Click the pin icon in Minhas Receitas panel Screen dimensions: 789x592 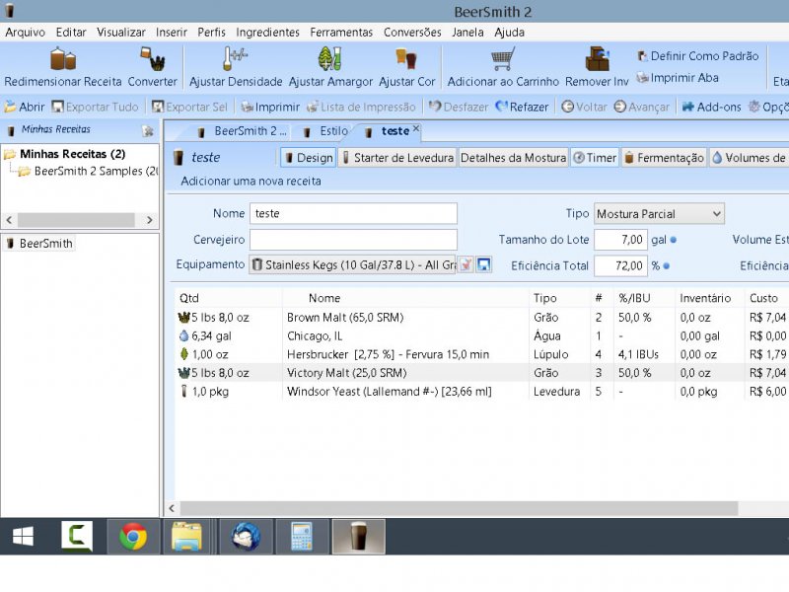[x=148, y=131]
